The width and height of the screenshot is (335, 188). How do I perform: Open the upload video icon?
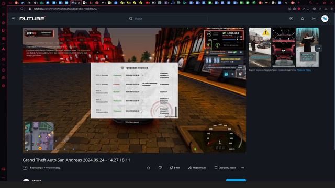click(291, 19)
